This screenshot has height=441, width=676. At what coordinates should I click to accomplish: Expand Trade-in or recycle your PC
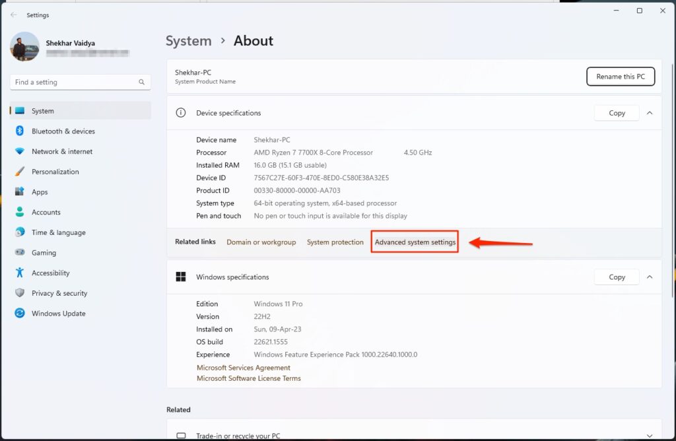pos(650,436)
